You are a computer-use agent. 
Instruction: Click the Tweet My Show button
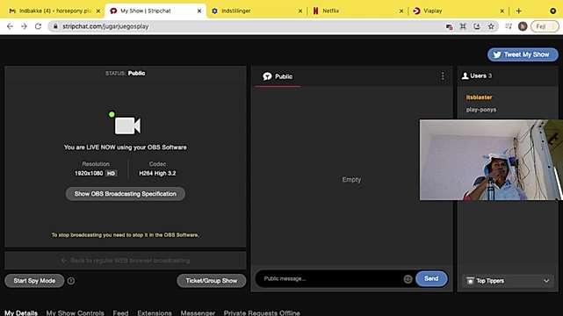[x=523, y=54]
